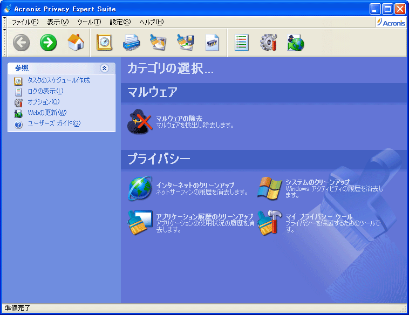Screen dimensions: 409x315
Task: Select システムのクリーンアップ text
Action: [317, 182]
